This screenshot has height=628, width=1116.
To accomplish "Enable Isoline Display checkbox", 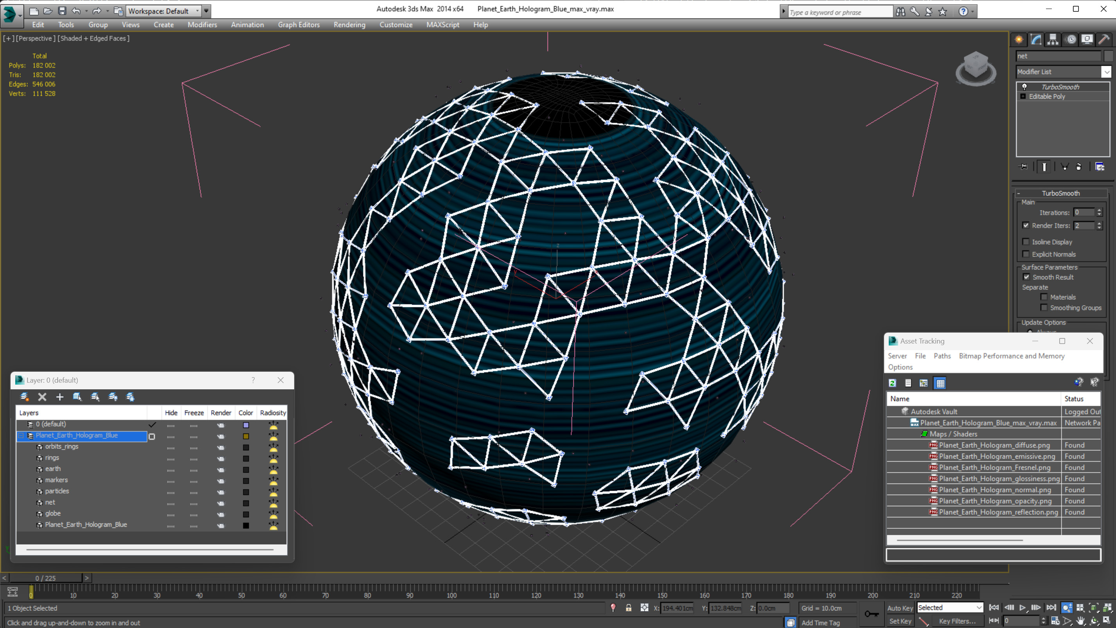I will click(x=1026, y=241).
